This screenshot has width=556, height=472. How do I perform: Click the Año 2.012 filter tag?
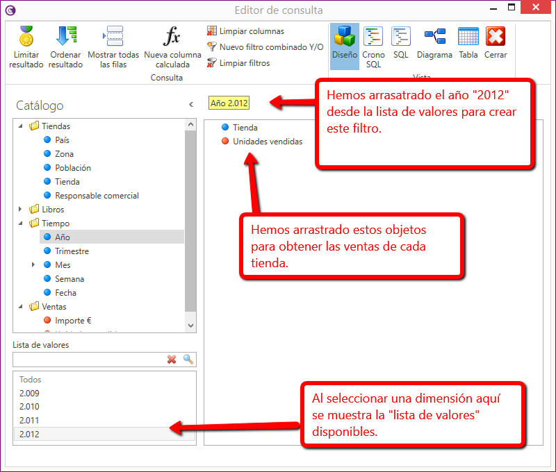229,103
